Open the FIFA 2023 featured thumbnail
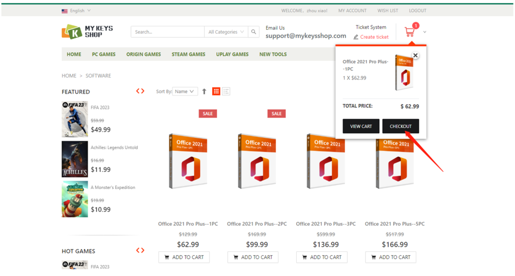Screen dimensions: 515x276 coord(74,119)
